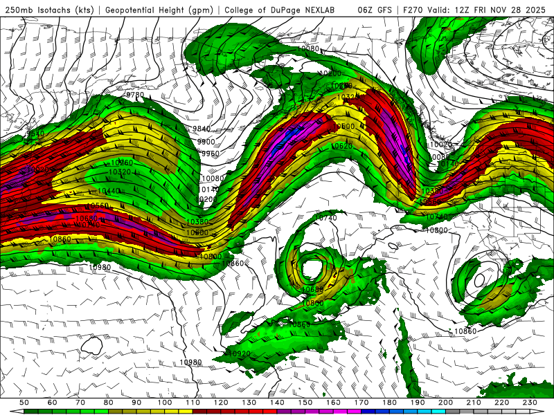
Task: Click the '200' color scale label
Action: pyautogui.click(x=446, y=403)
